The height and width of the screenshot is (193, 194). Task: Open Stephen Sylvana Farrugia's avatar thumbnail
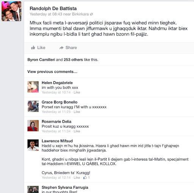tap(33, 190)
